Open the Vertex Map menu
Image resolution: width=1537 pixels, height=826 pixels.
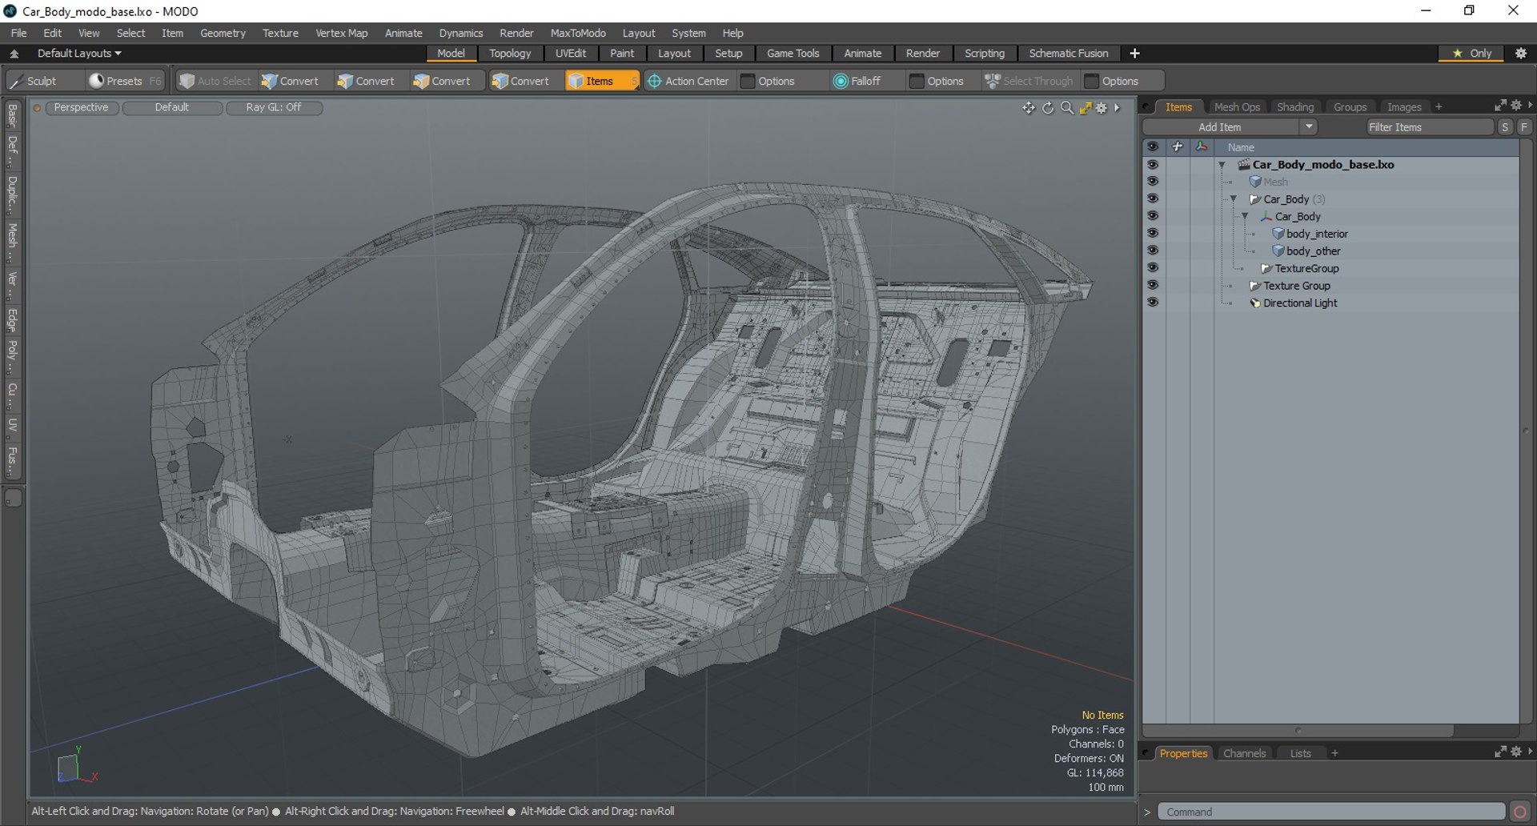click(x=342, y=33)
